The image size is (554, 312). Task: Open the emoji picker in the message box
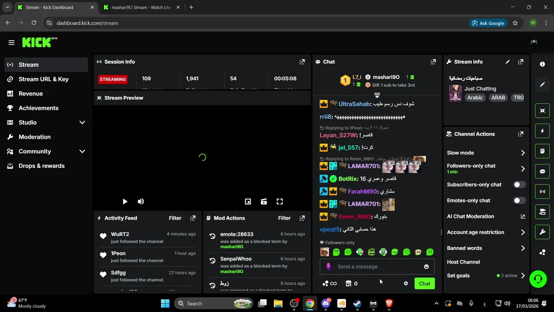tap(426, 266)
